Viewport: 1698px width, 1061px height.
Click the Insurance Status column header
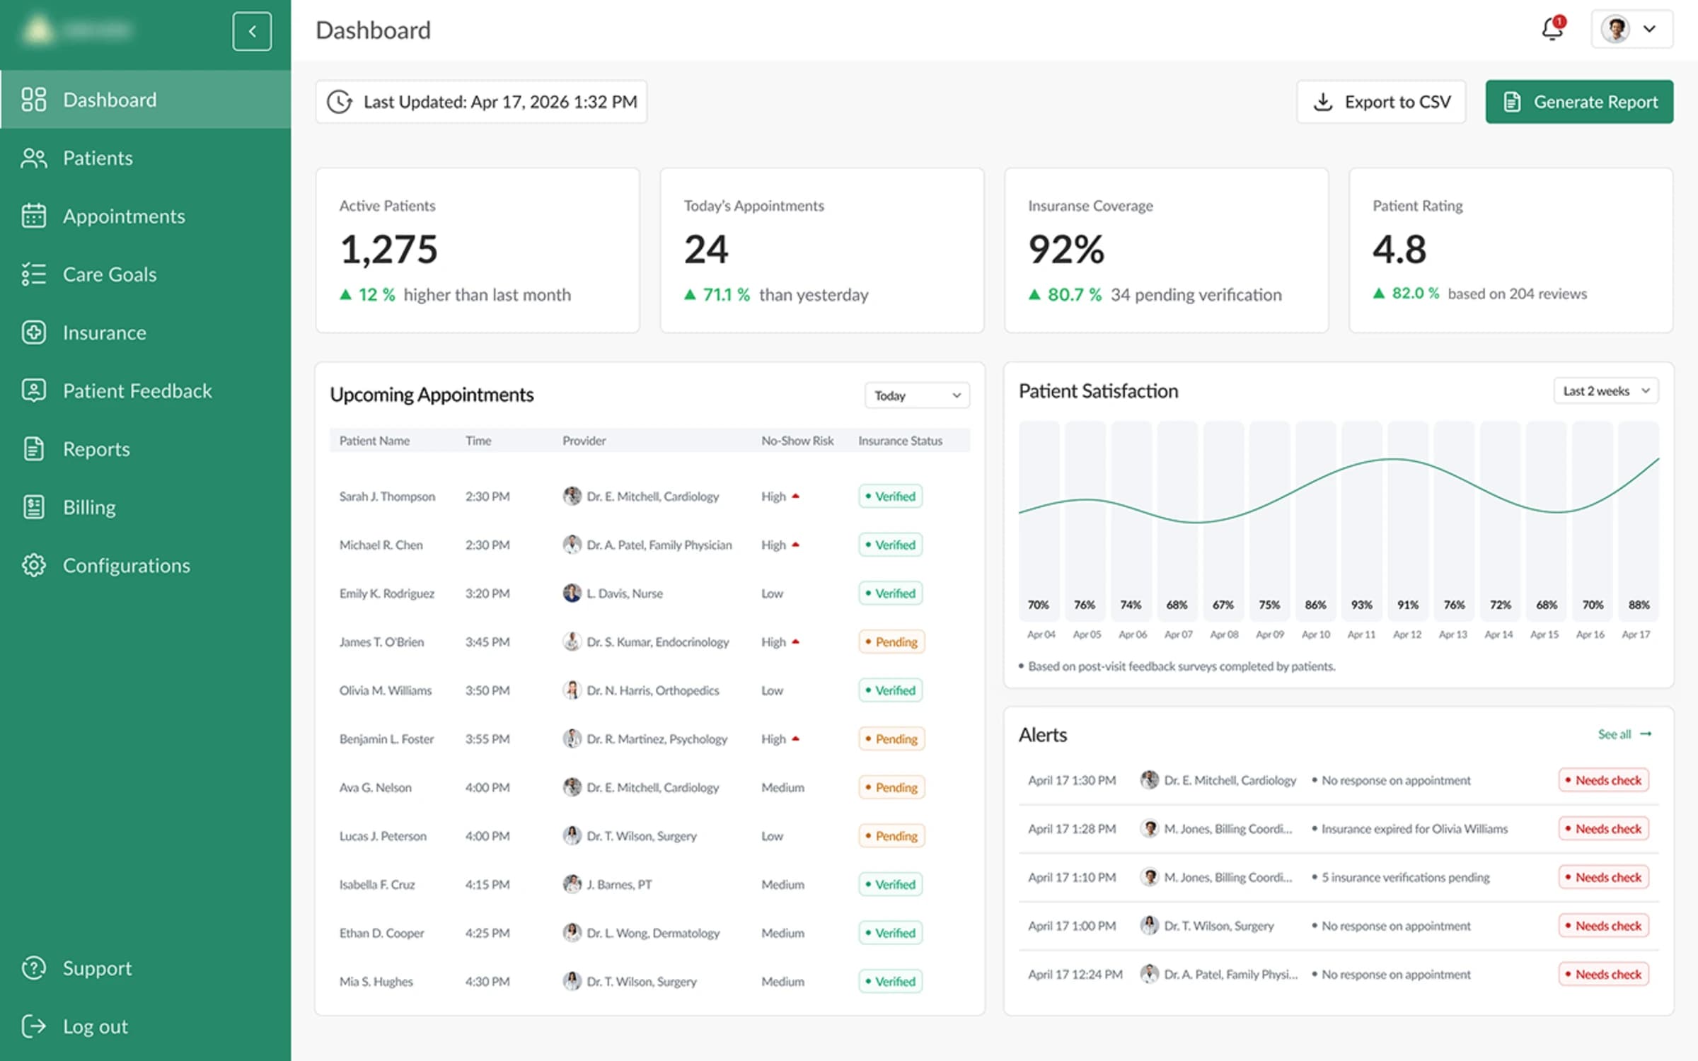tap(900, 441)
